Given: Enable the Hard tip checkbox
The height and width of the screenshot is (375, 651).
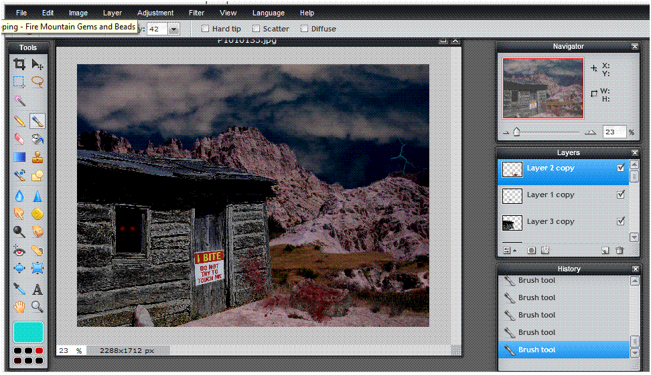Looking at the screenshot, I should coord(206,29).
